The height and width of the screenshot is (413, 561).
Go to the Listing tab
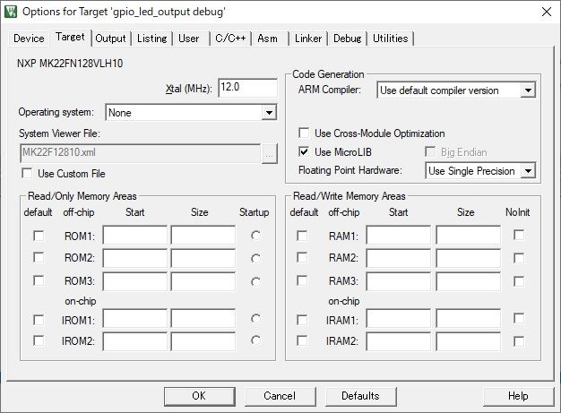pos(152,39)
